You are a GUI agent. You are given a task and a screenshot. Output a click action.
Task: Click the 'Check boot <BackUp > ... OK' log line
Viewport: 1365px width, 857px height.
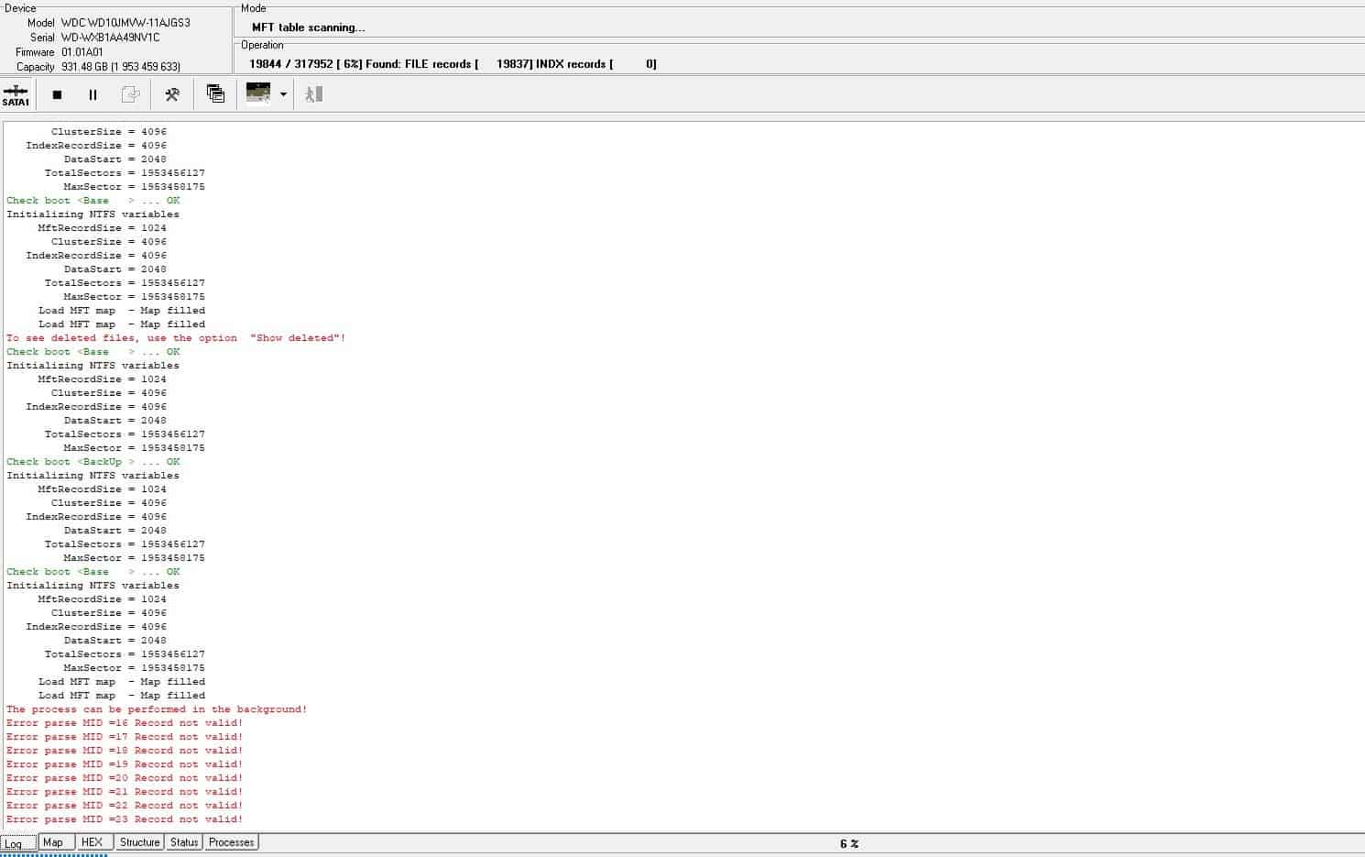pyautogui.click(x=93, y=462)
